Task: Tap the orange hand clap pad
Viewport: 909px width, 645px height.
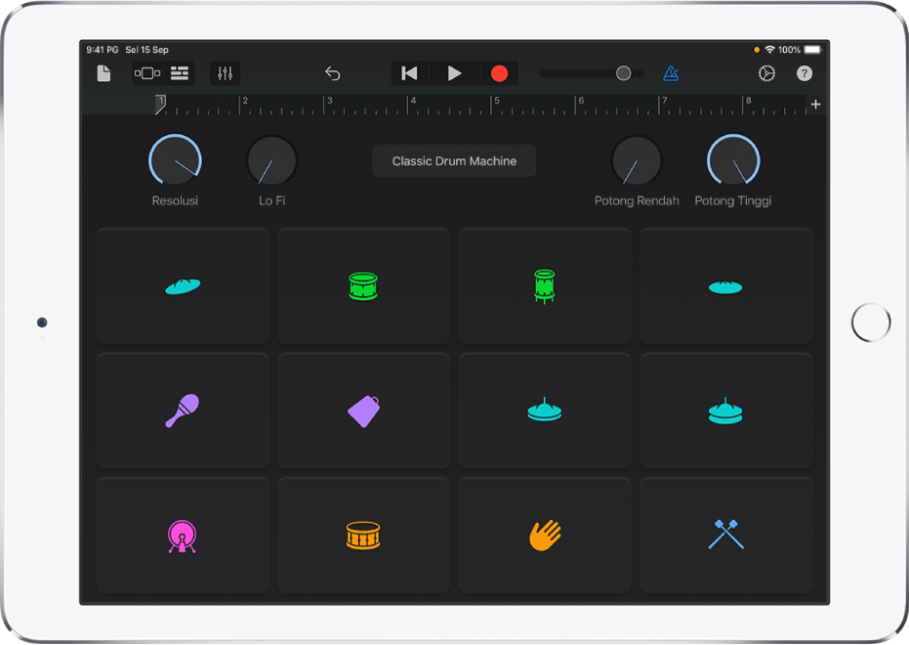Action: (545, 536)
